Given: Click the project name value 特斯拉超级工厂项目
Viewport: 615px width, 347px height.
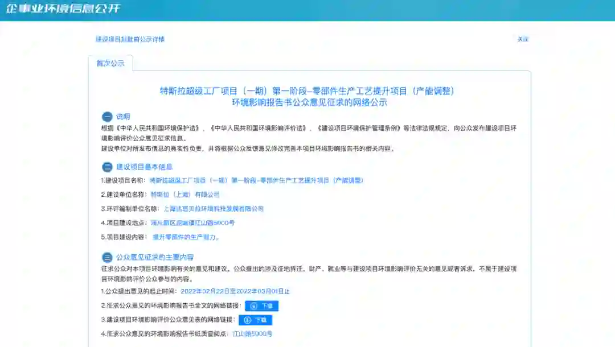Looking at the screenshot, I should coord(256,180).
